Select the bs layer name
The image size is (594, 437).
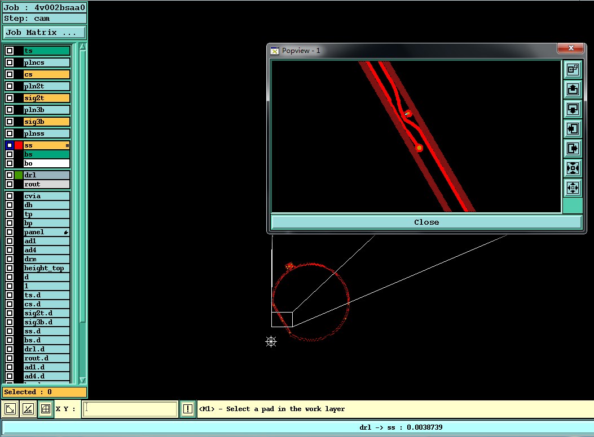point(47,154)
